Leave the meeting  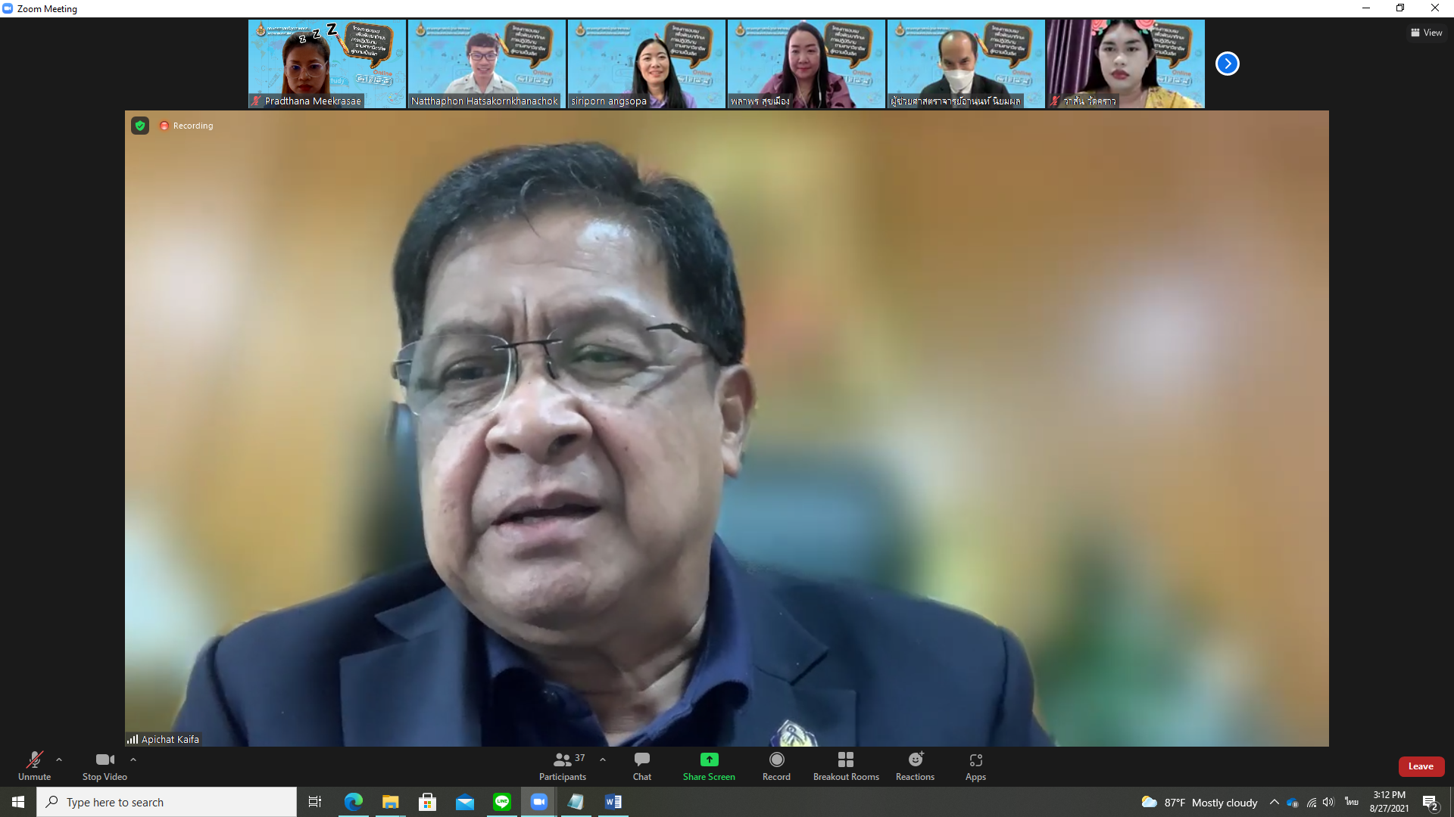tap(1421, 766)
